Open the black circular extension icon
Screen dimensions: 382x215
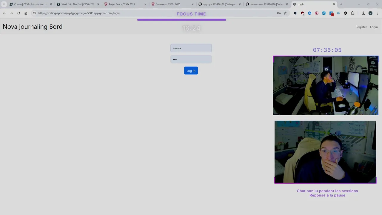[x=345, y=13]
